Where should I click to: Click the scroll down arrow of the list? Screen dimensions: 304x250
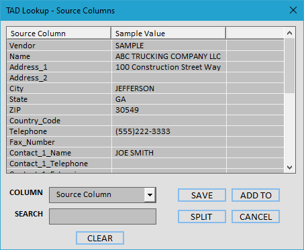(x=290, y=168)
